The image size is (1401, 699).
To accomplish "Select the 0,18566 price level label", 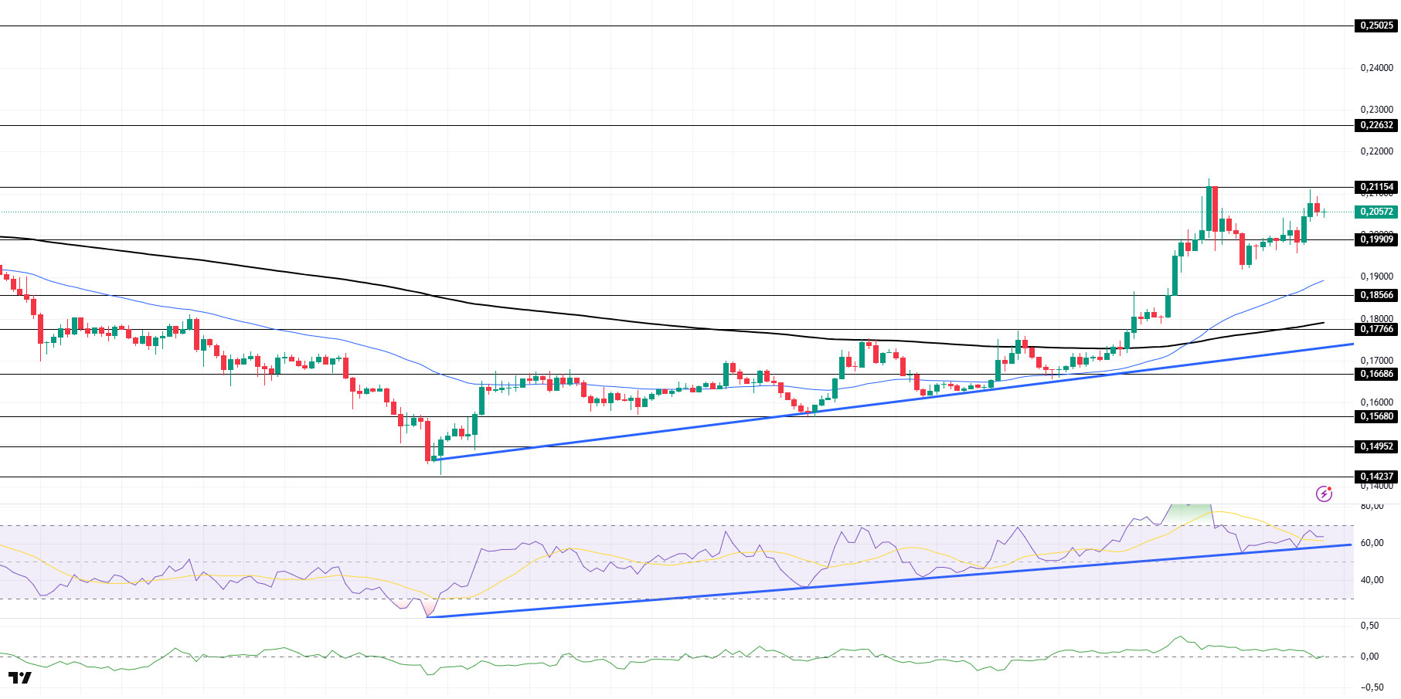I will [1376, 295].
